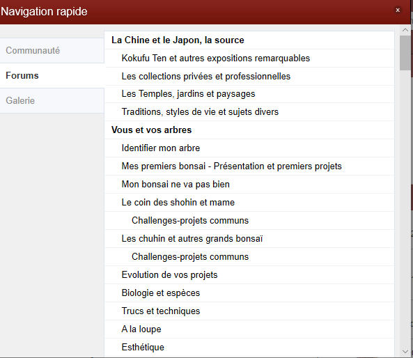Click the scrollbar up arrow
This screenshot has height=358, width=413.
click(x=405, y=30)
